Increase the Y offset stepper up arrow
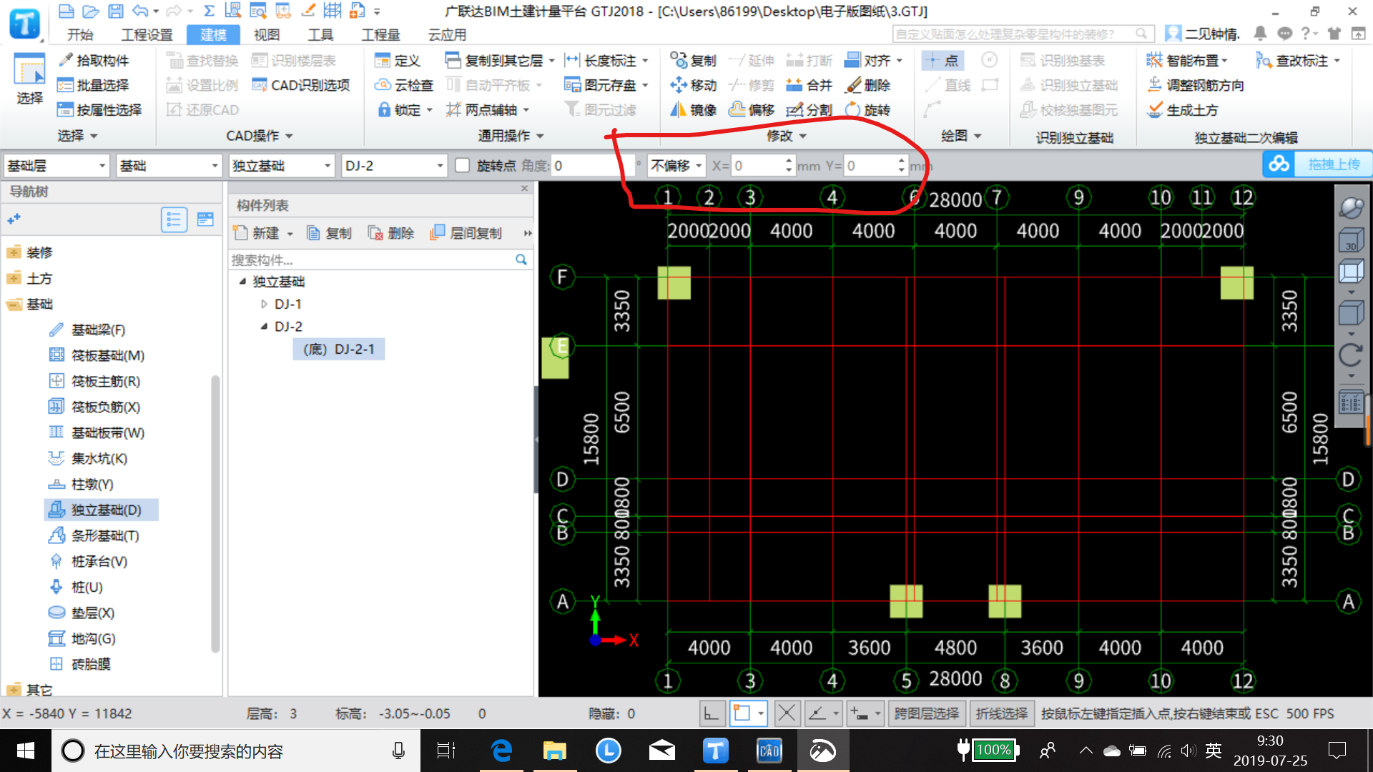 tap(902, 160)
